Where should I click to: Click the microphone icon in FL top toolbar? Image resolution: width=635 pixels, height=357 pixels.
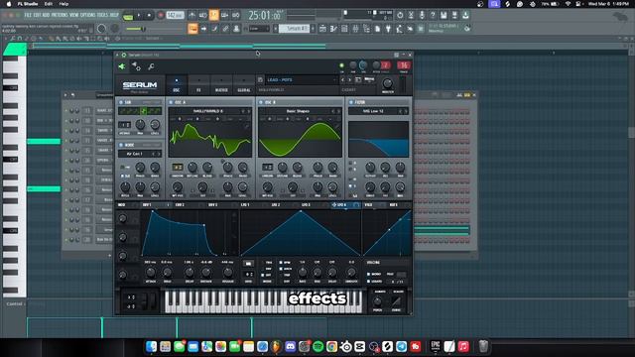click(x=422, y=15)
